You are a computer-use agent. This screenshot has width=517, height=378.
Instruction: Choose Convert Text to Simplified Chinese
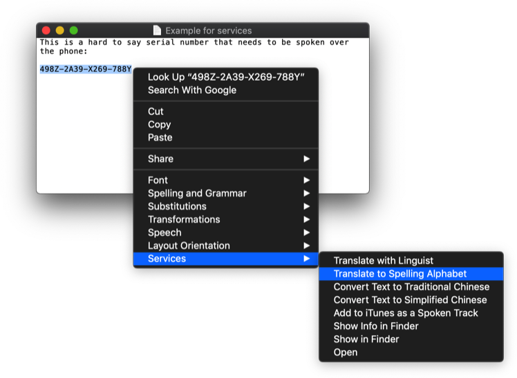point(411,300)
